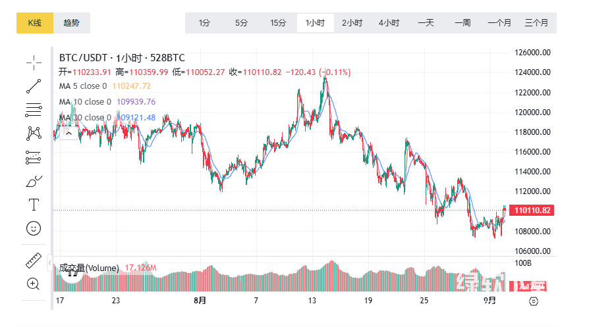Click the 一天 daily interval button
Image resolution: width=589 pixels, height=327 pixels.
point(426,23)
